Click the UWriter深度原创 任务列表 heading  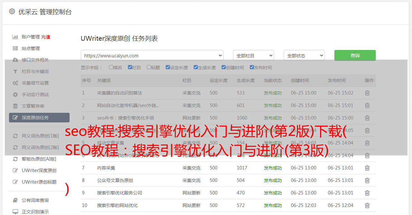(119, 38)
